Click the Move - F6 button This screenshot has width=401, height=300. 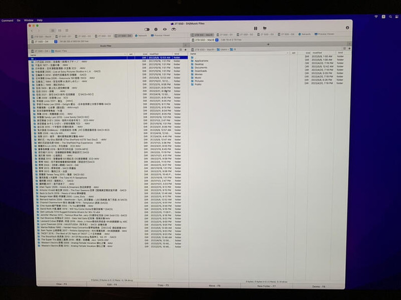(x=214, y=286)
